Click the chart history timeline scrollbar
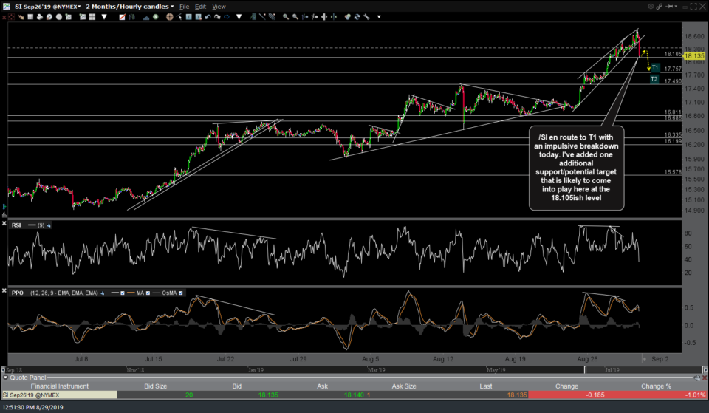The width and height of the screenshot is (709, 413). click(354, 370)
